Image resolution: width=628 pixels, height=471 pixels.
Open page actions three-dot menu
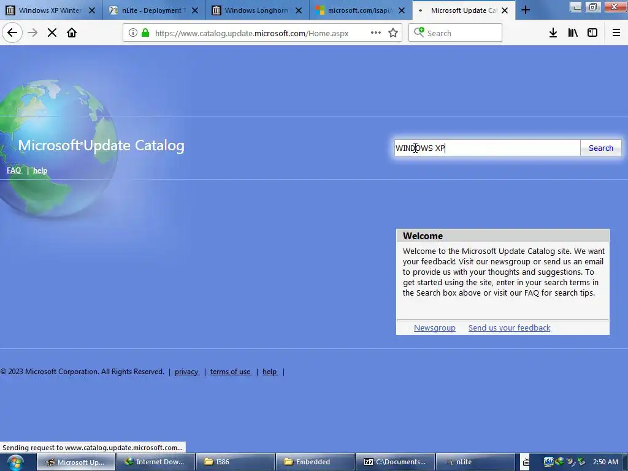[x=376, y=33]
